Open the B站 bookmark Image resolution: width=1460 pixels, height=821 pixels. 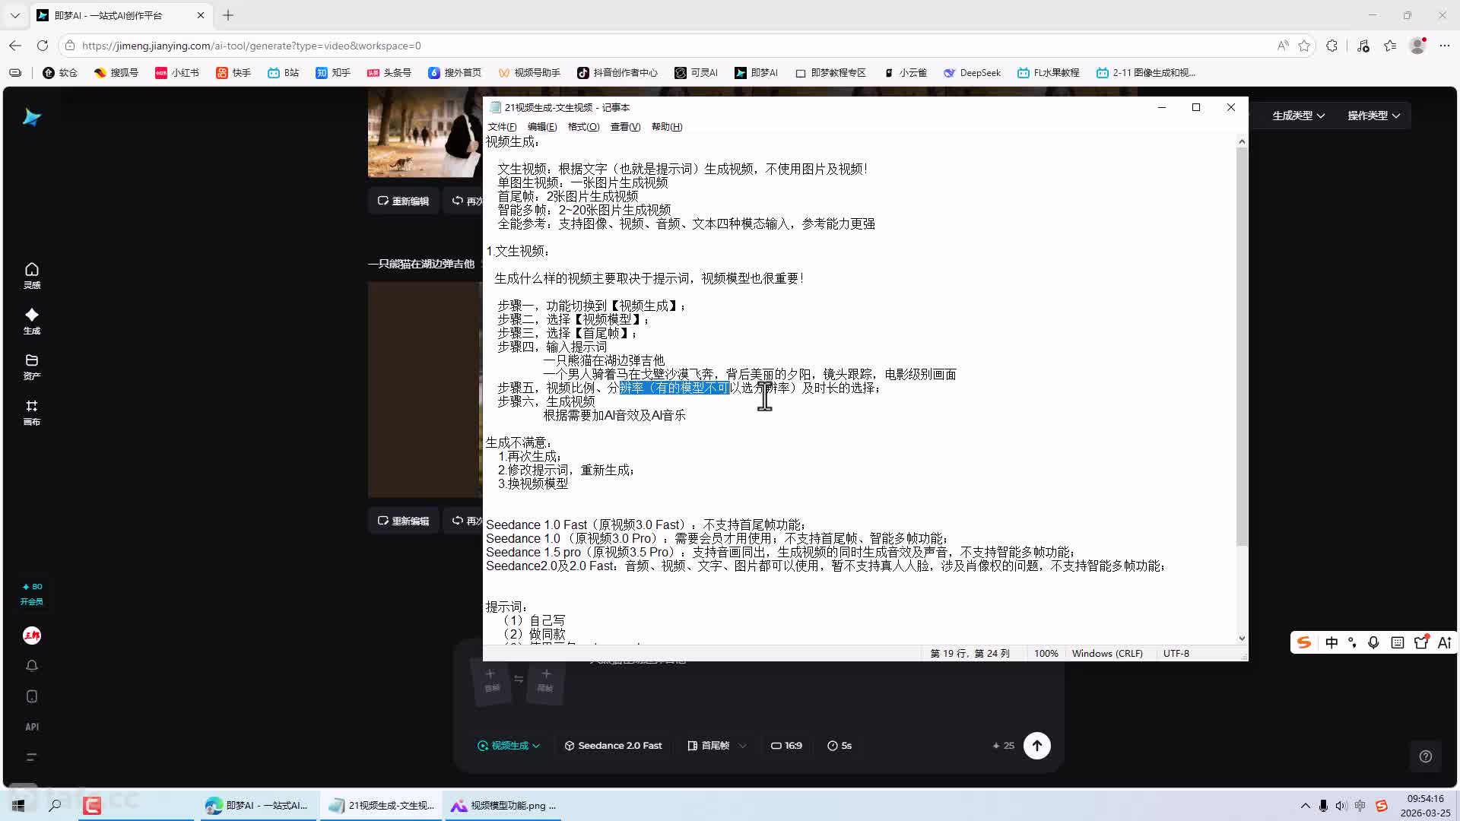pyautogui.click(x=283, y=73)
